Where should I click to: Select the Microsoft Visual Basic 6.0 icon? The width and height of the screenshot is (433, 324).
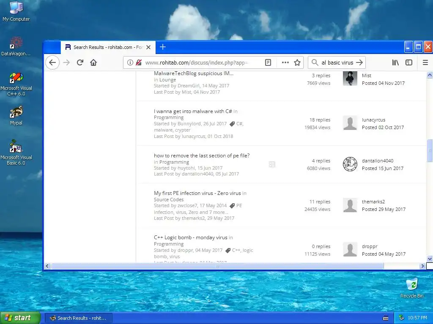(16, 152)
